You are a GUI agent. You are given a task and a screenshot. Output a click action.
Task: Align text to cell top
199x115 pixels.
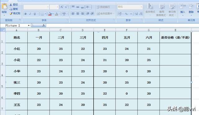(73, 7)
